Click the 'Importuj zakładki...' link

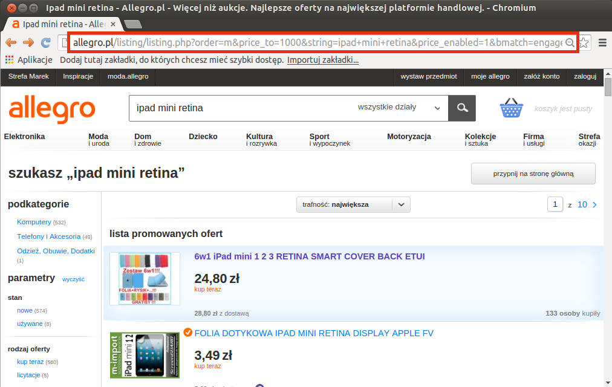point(323,60)
